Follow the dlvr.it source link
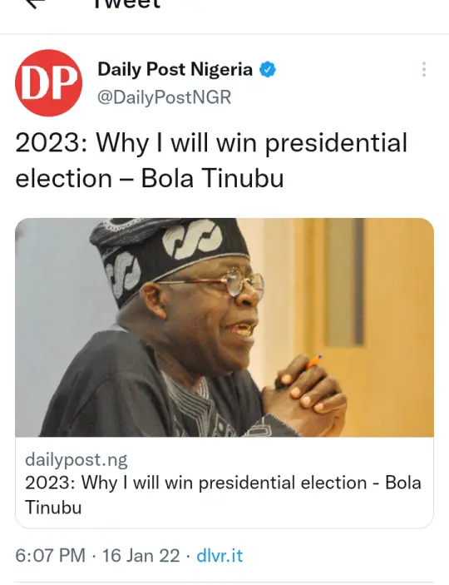449x585 pixels. (x=220, y=556)
